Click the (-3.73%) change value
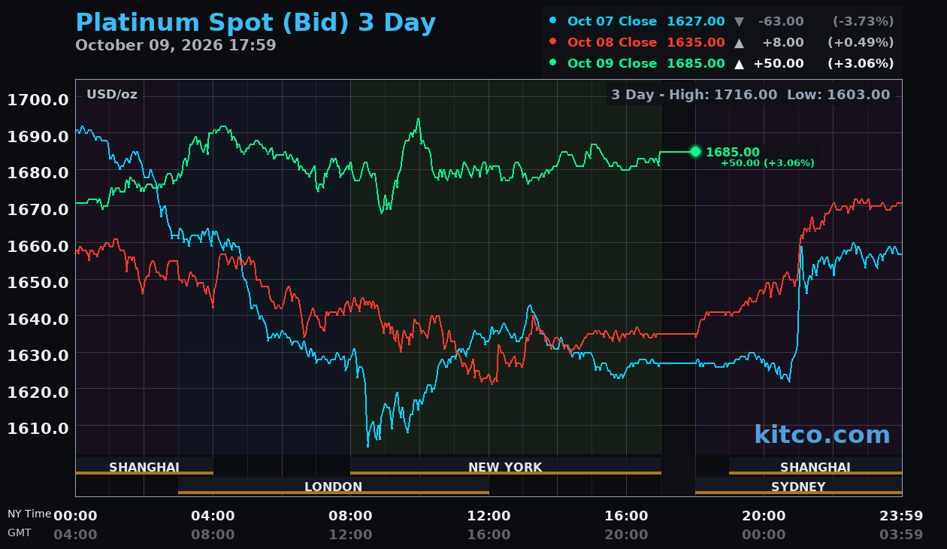The width and height of the screenshot is (947, 549). point(863,22)
